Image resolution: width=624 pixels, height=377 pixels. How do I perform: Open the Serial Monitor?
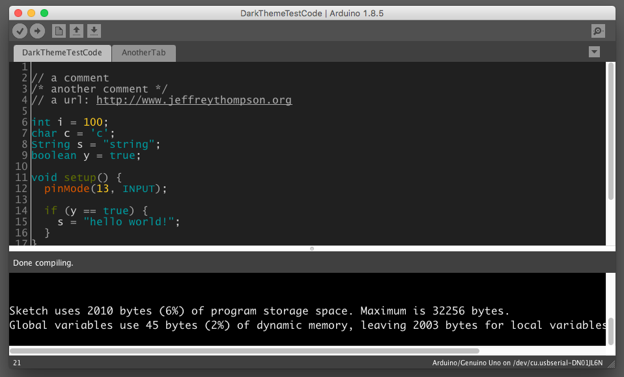[x=597, y=31]
